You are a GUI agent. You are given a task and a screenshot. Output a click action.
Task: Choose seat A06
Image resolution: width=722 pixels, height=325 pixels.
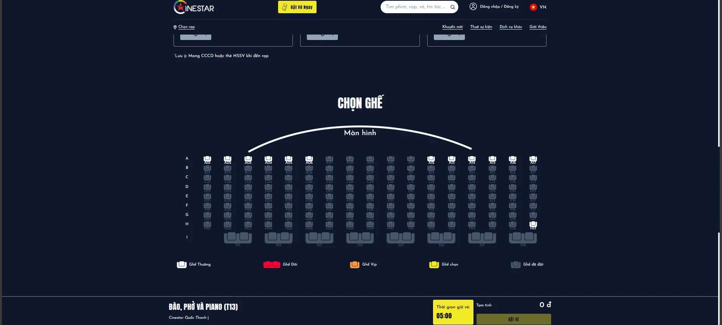pos(309,160)
